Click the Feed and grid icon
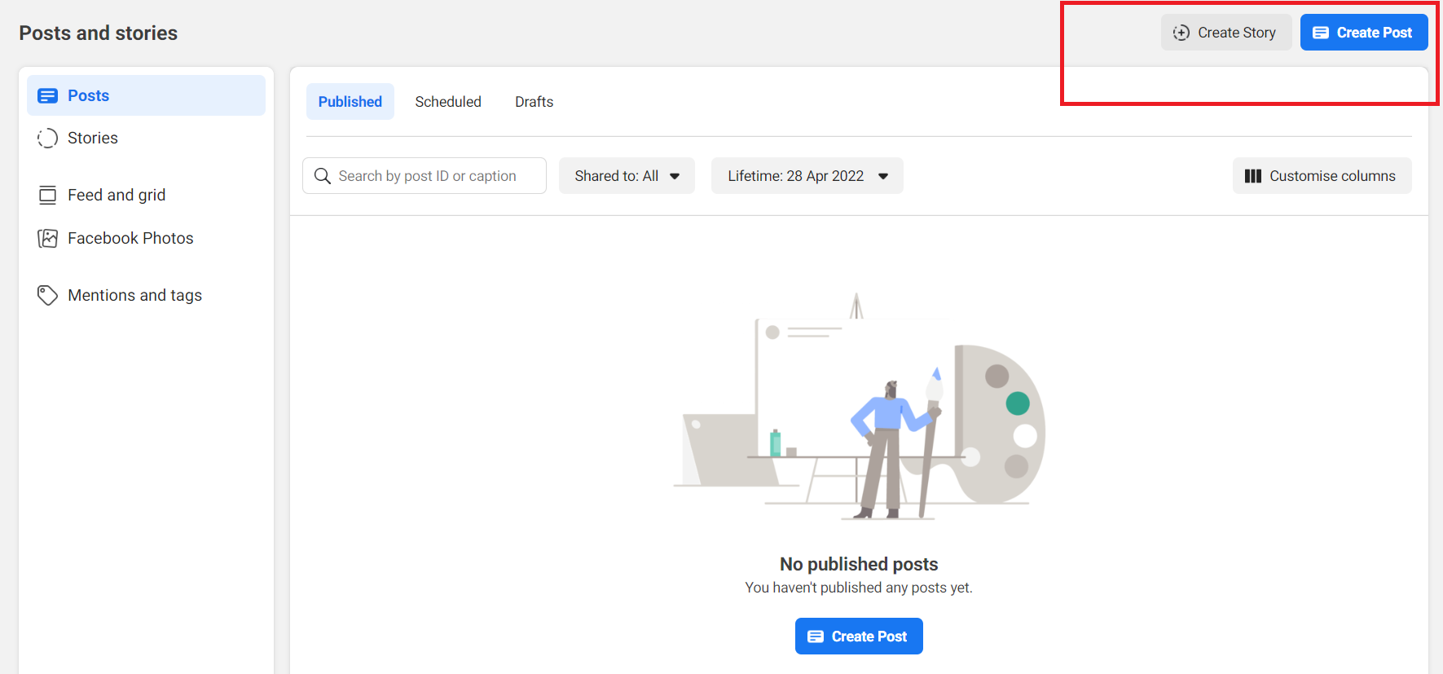Viewport: 1443px width, 674px height. [x=48, y=195]
